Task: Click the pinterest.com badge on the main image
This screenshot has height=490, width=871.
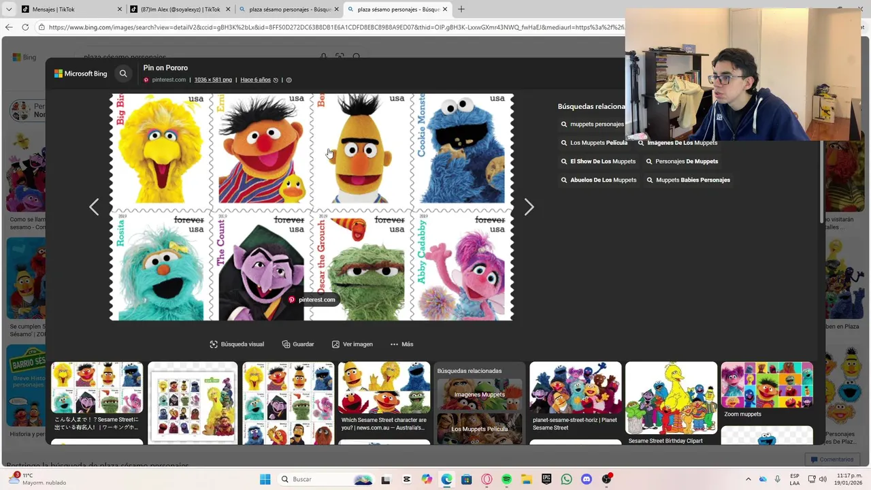Action: coord(312,299)
